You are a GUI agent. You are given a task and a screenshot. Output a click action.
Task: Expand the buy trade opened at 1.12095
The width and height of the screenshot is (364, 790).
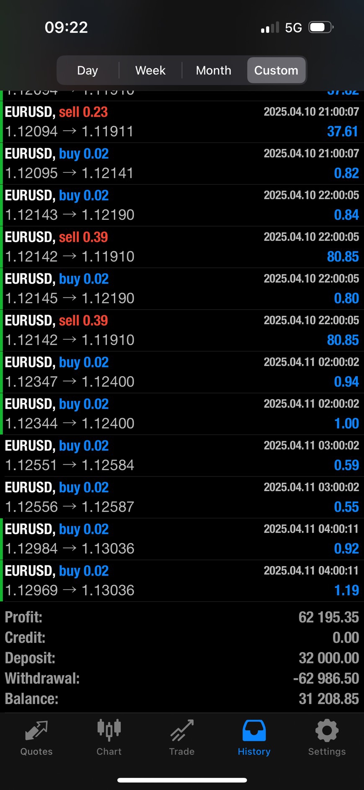pos(182,164)
